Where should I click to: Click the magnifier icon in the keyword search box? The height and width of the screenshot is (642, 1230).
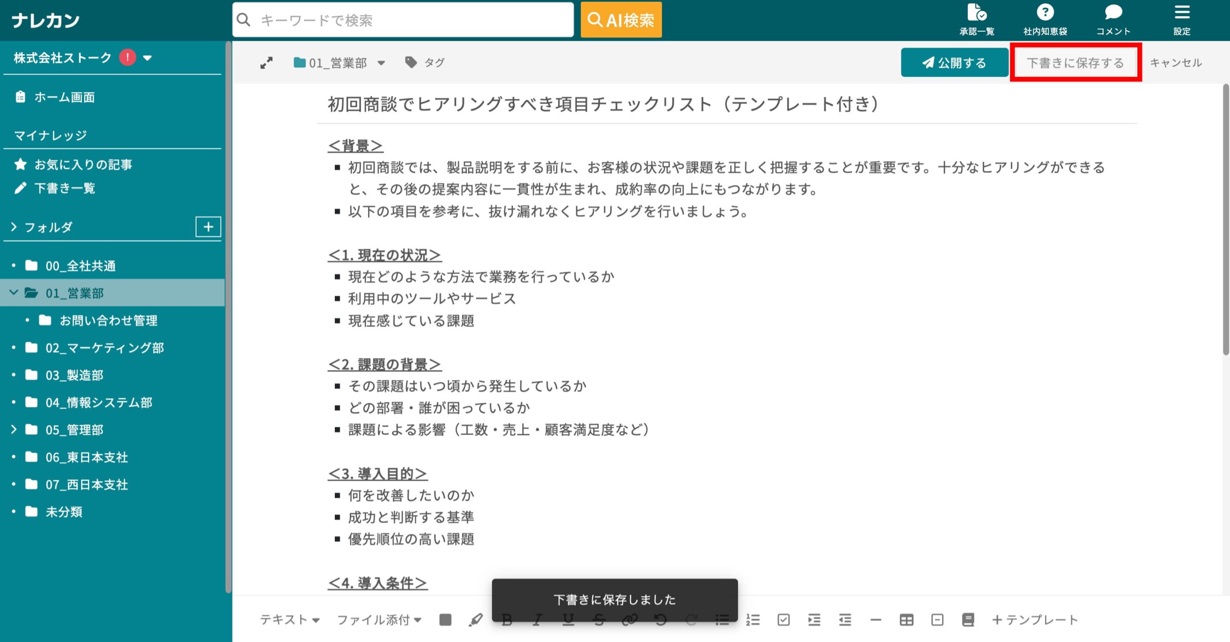(244, 20)
